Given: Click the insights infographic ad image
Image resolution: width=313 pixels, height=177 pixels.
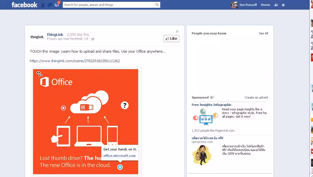Looking at the screenshot, I should (x=206, y=116).
